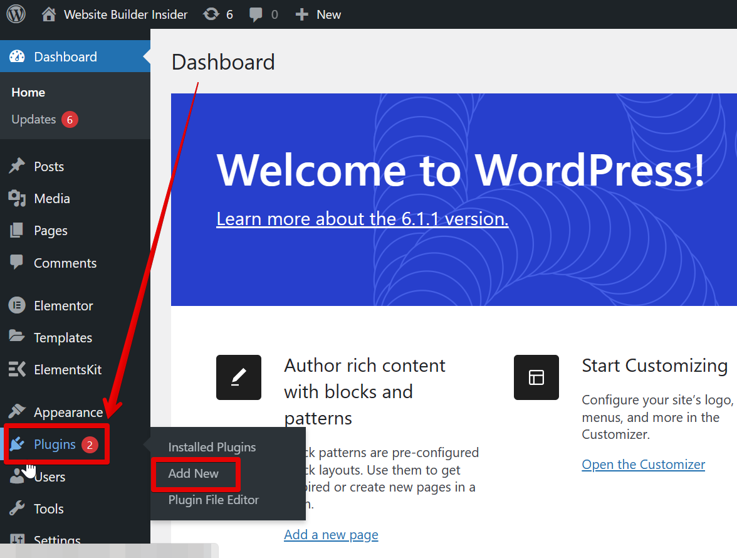This screenshot has width=737, height=558.
Task: Click the Open the Customizer link
Action: coord(643,465)
